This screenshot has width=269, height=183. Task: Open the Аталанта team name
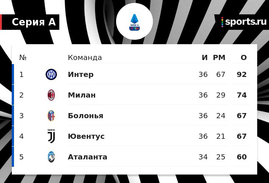(x=88, y=157)
